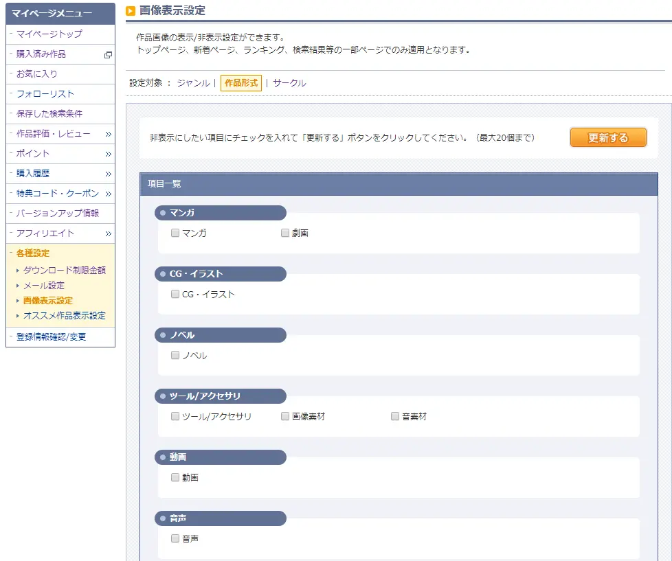Click the マンガ category header
Screen dimensions: 672x561
point(221,213)
